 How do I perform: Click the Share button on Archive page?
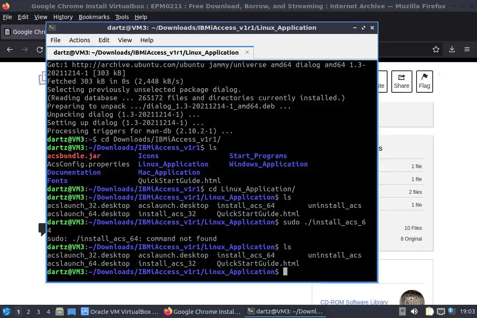402,82
